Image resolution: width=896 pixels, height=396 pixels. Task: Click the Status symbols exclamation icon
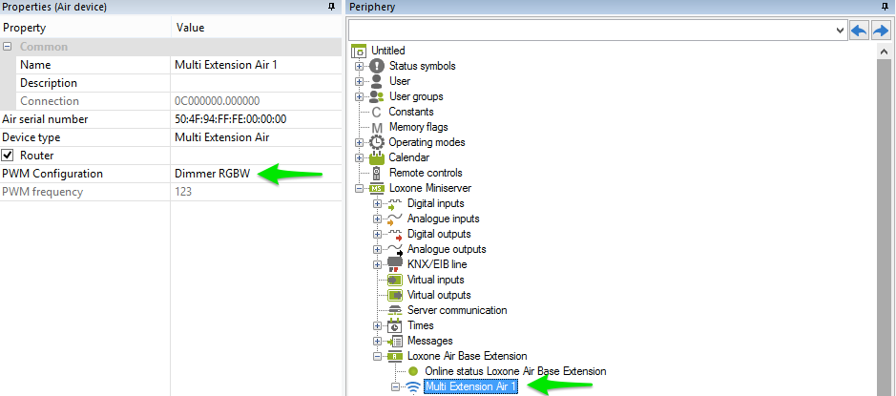click(x=377, y=66)
